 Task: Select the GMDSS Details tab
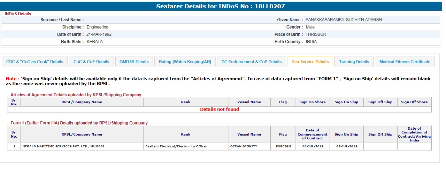(134, 62)
